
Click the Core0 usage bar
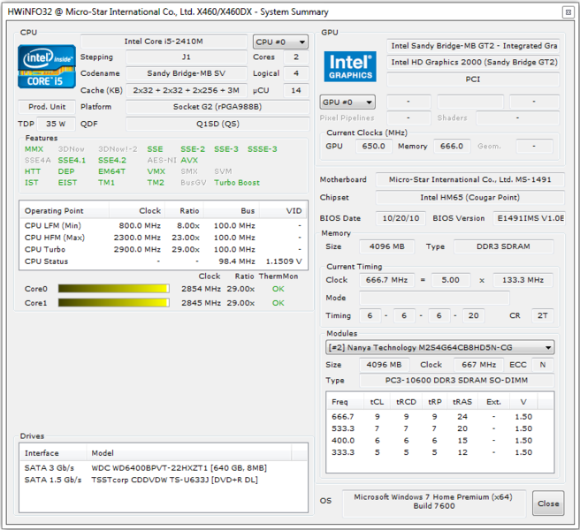pos(113,289)
